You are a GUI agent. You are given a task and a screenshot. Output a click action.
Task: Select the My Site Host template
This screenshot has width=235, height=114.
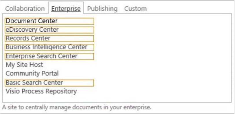24,65
